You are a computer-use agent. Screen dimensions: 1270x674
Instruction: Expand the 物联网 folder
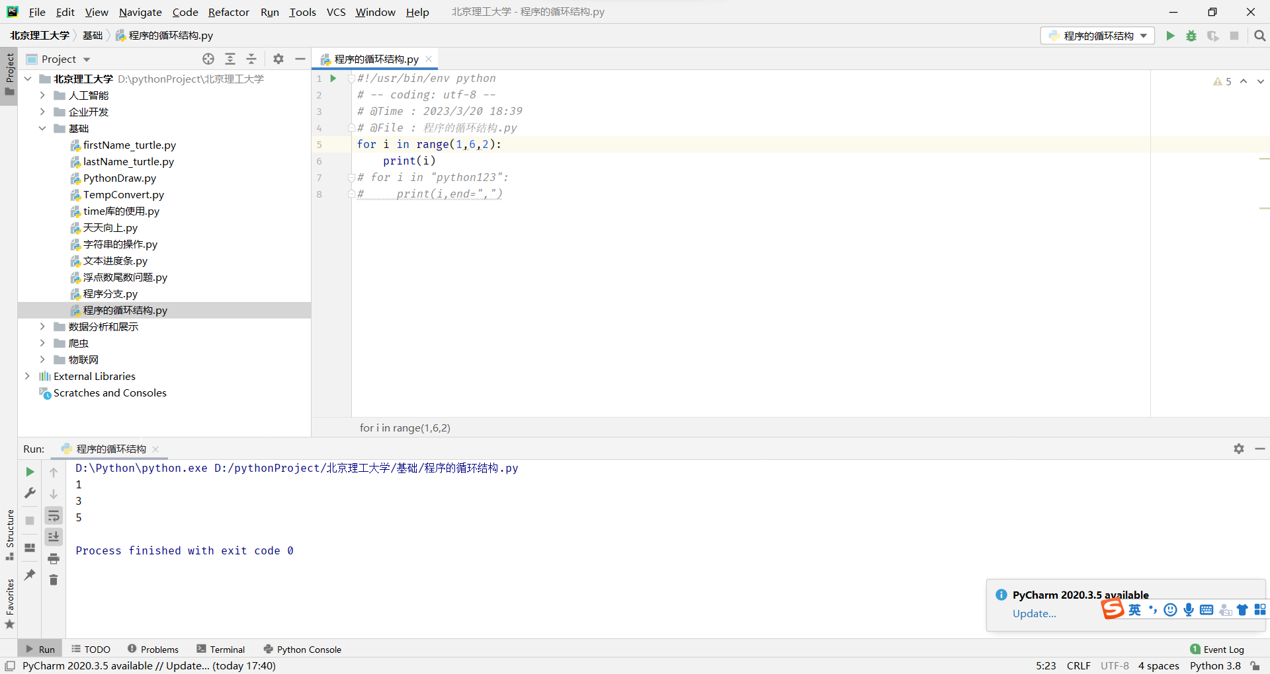pos(42,359)
